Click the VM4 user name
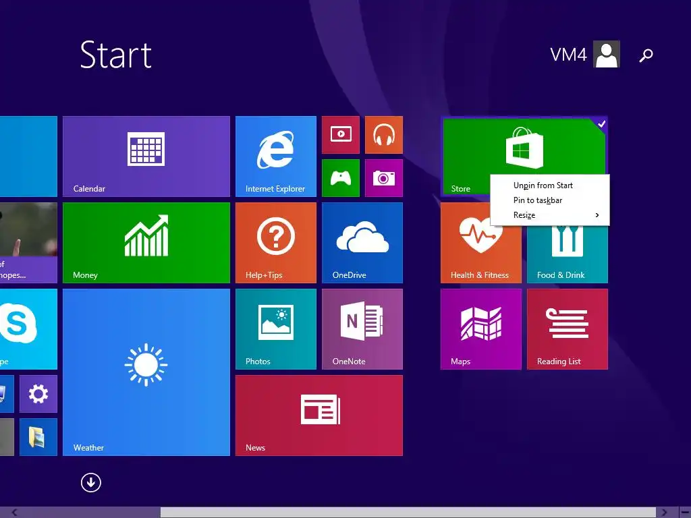Screen dimensions: 691x518 pos(568,55)
